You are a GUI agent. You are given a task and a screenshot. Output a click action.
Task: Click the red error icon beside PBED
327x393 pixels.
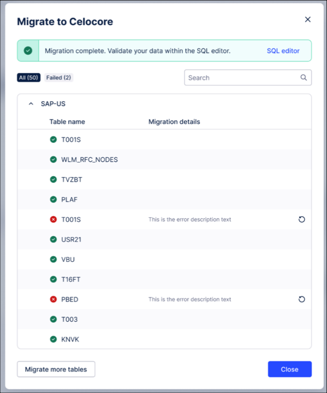53,299
